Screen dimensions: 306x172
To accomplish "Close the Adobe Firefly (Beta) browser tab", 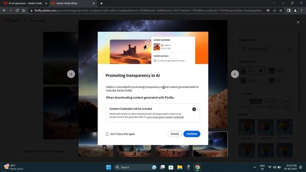I will pyautogui.click(x=94, y=3).
